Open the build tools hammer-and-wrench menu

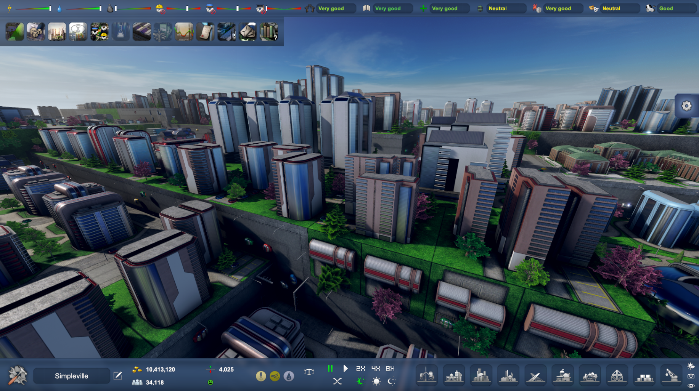(18, 375)
